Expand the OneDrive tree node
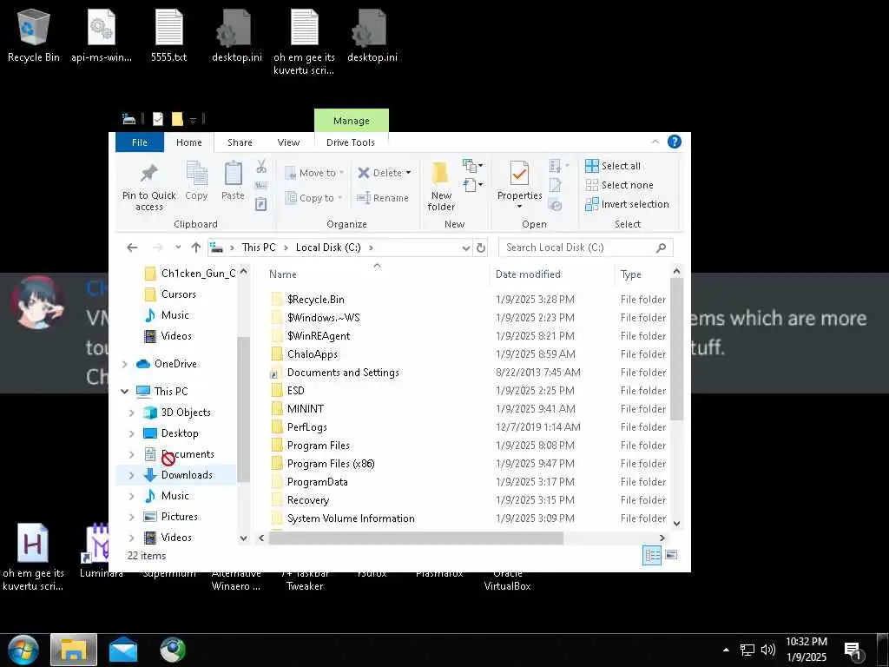The width and height of the screenshot is (889, 667). [125, 364]
